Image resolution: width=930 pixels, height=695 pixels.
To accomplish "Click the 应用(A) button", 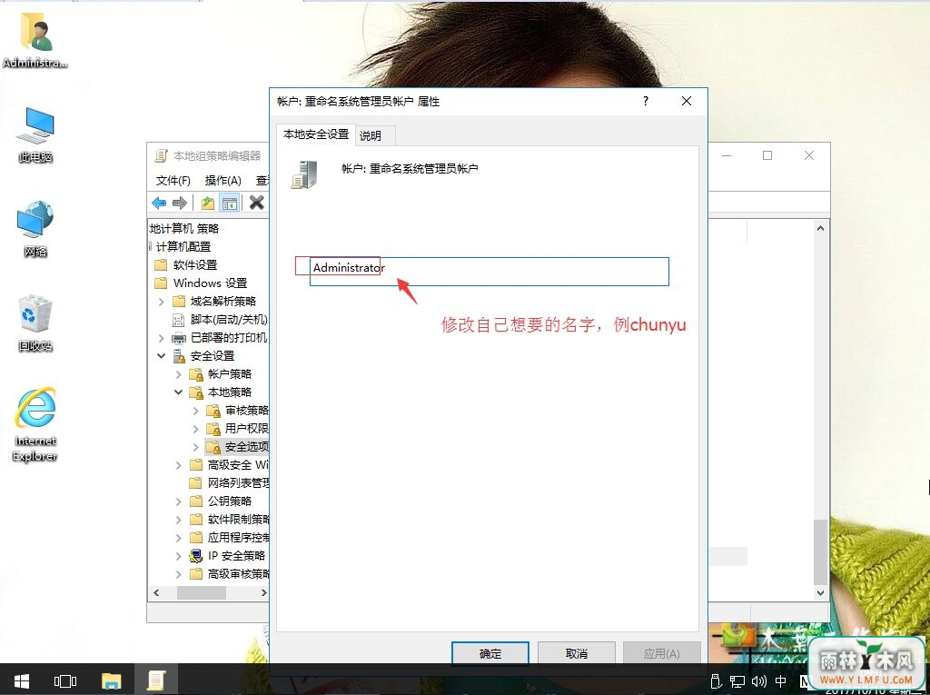I will [x=662, y=653].
